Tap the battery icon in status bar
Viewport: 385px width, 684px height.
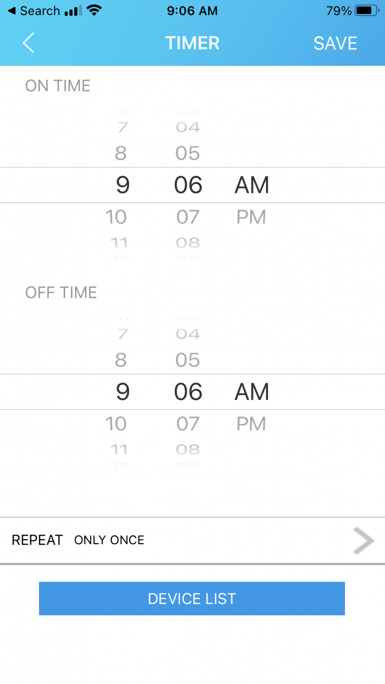click(x=367, y=11)
